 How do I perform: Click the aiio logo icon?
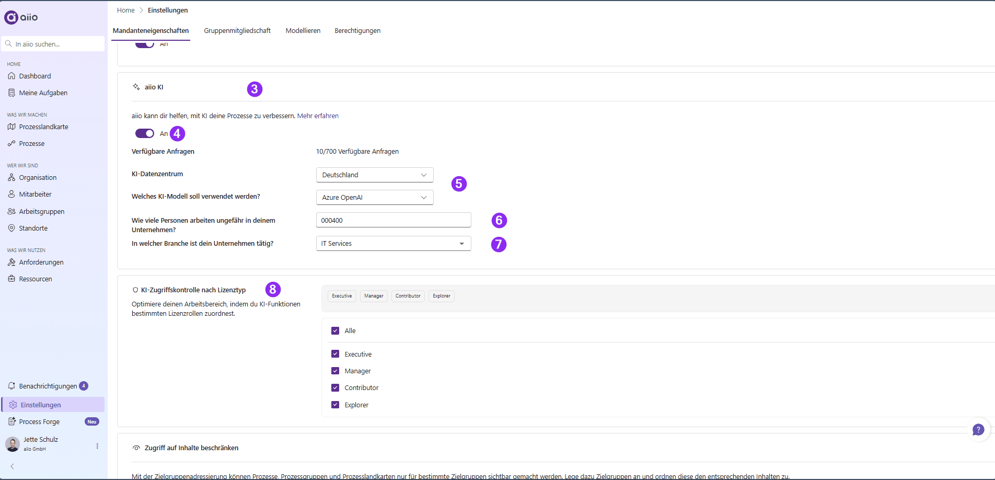click(x=11, y=17)
